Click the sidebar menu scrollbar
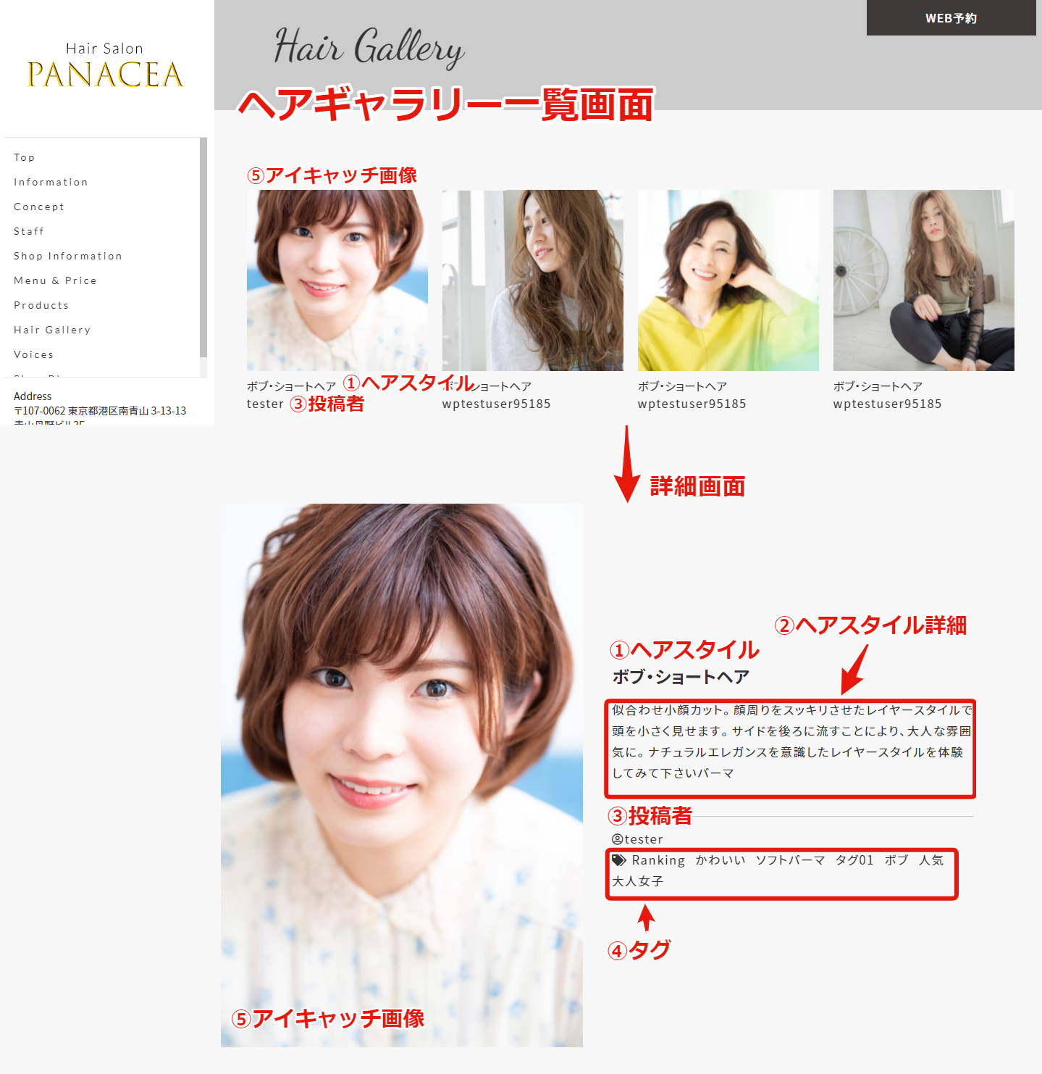Viewport: 1042px width, 1074px height. 203,246
